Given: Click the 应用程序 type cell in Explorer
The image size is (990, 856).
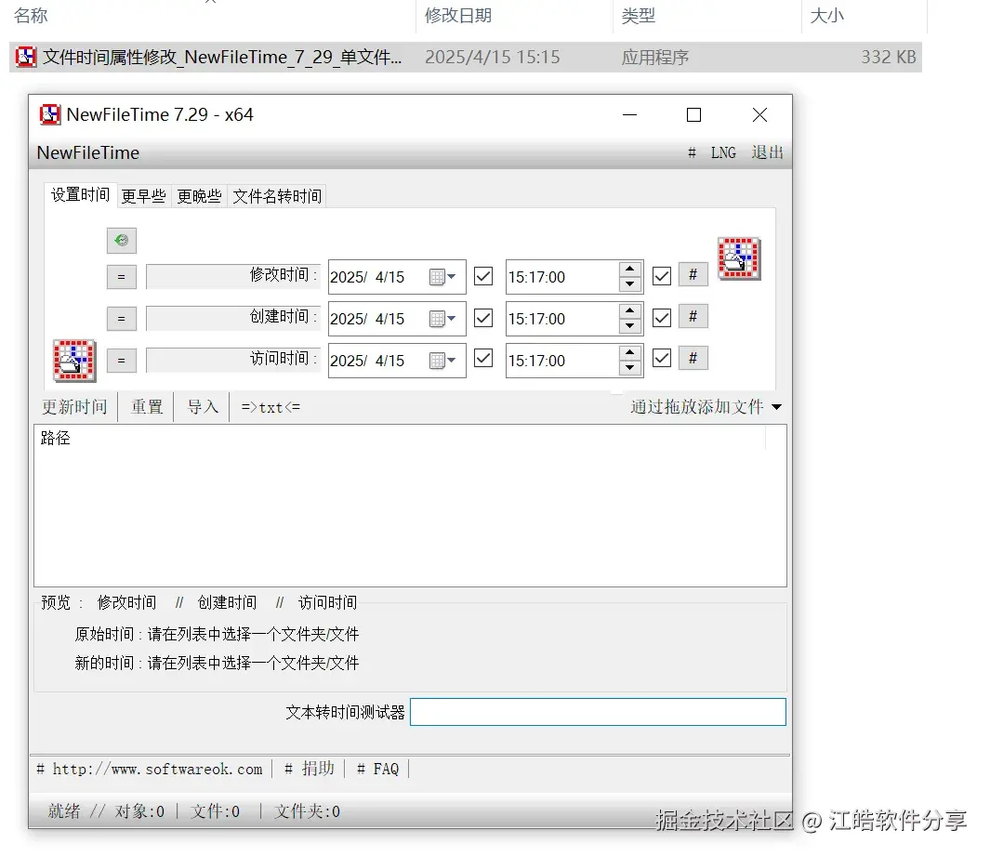Looking at the screenshot, I should [654, 57].
